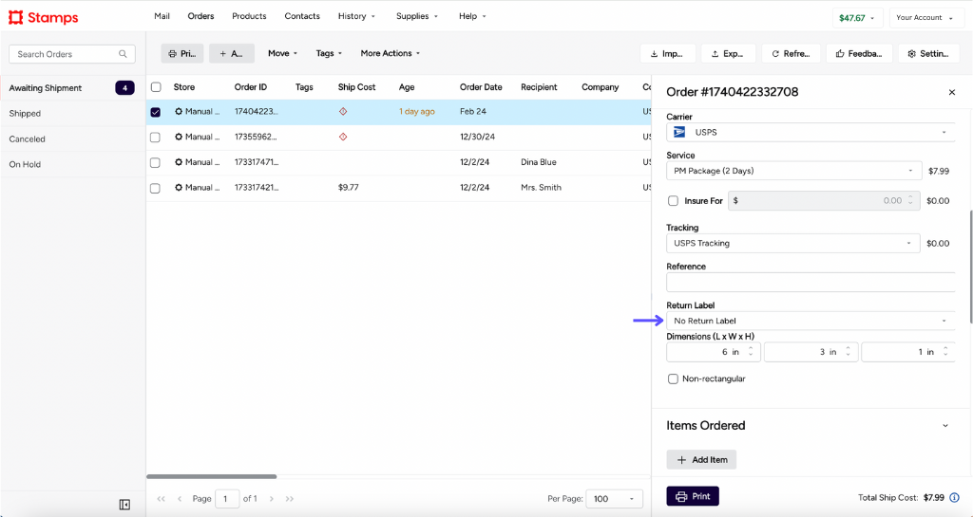Open the $47.67 balance dropdown

pos(857,18)
